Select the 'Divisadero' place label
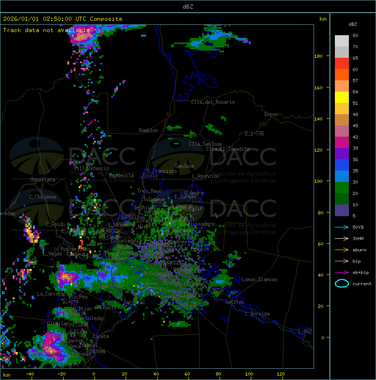The image size is (376, 380). pyautogui.click(x=201, y=224)
